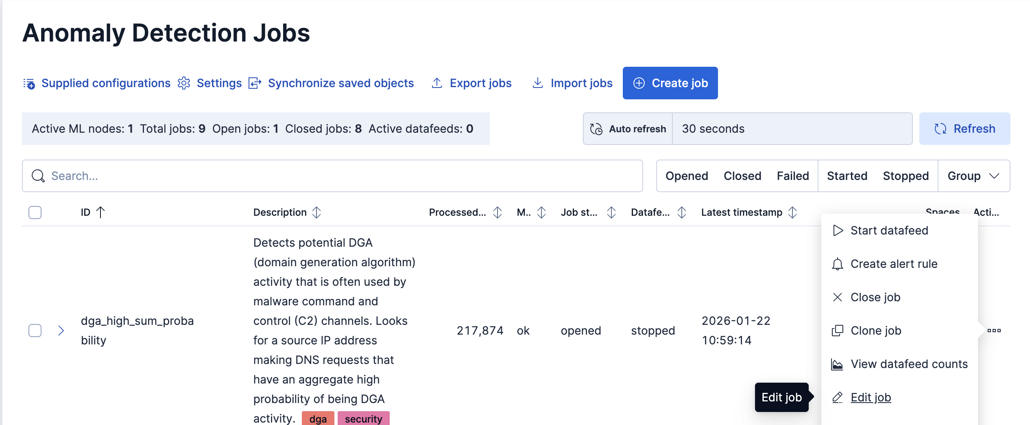1030x425 pixels.
Task: Click the Import jobs download icon
Action: 538,83
